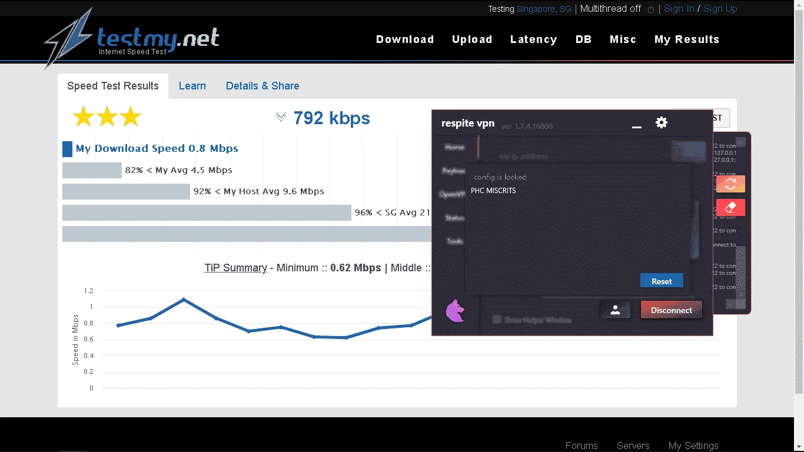Click the blue My Download Speed legend square
The height and width of the screenshot is (452, 804).
[67, 149]
